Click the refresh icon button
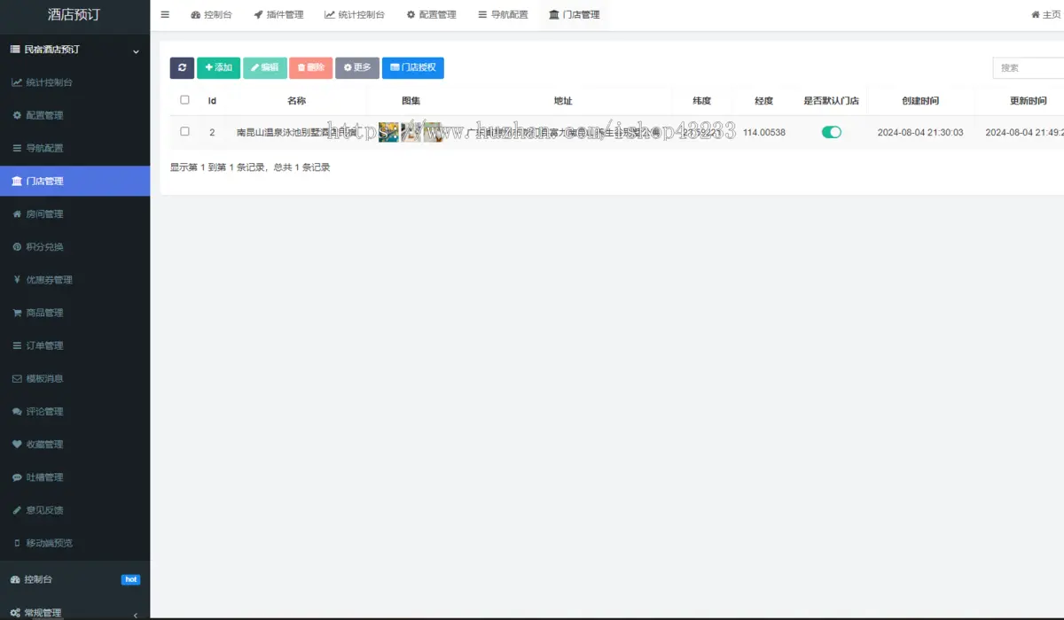The width and height of the screenshot is (1064, 620). [x=182, y=68]
